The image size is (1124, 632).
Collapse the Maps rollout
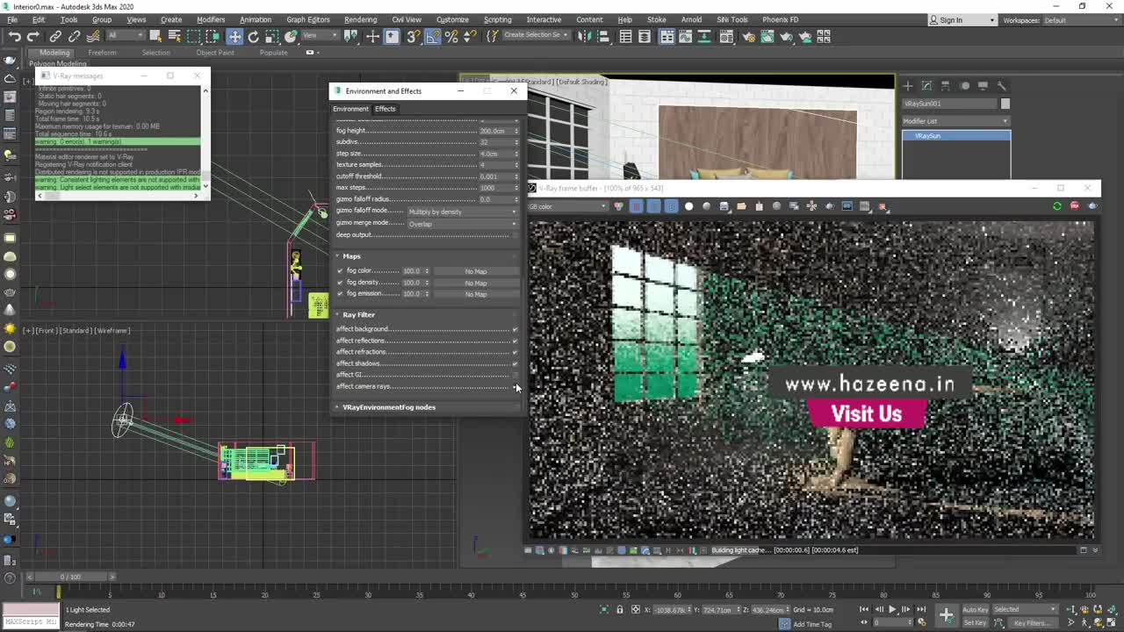pos(351,256)
